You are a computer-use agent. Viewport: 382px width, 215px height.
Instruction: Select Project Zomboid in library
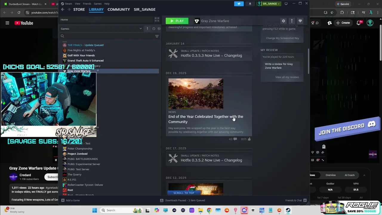click(x=77, y=154)
